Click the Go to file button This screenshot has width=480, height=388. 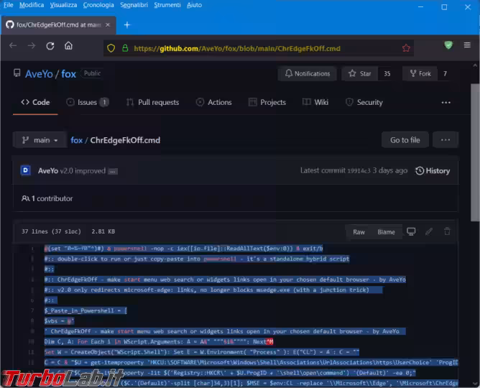coord(405,140)
